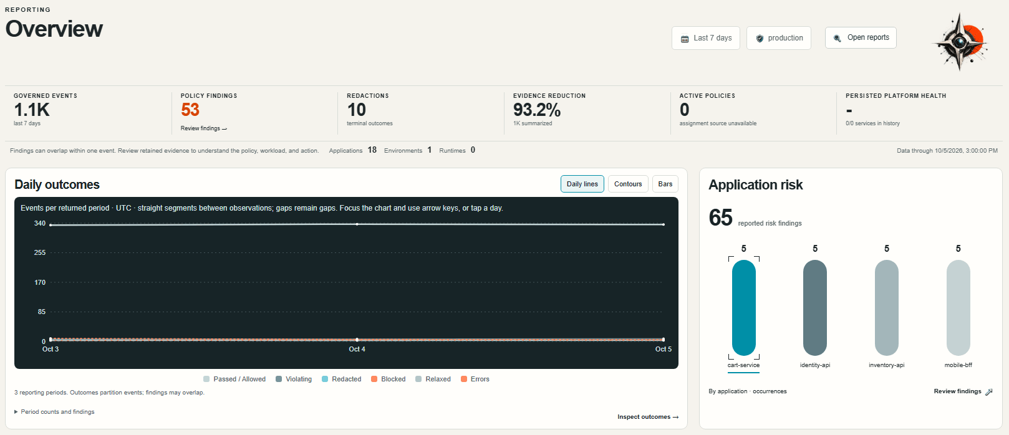Click the calendar icon in Last 7 days
1009x435 pixels.
(x=685, y=39)
